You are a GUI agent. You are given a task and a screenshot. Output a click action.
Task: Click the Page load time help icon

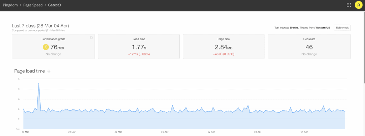pyautogui.click(x=49, y=71)
